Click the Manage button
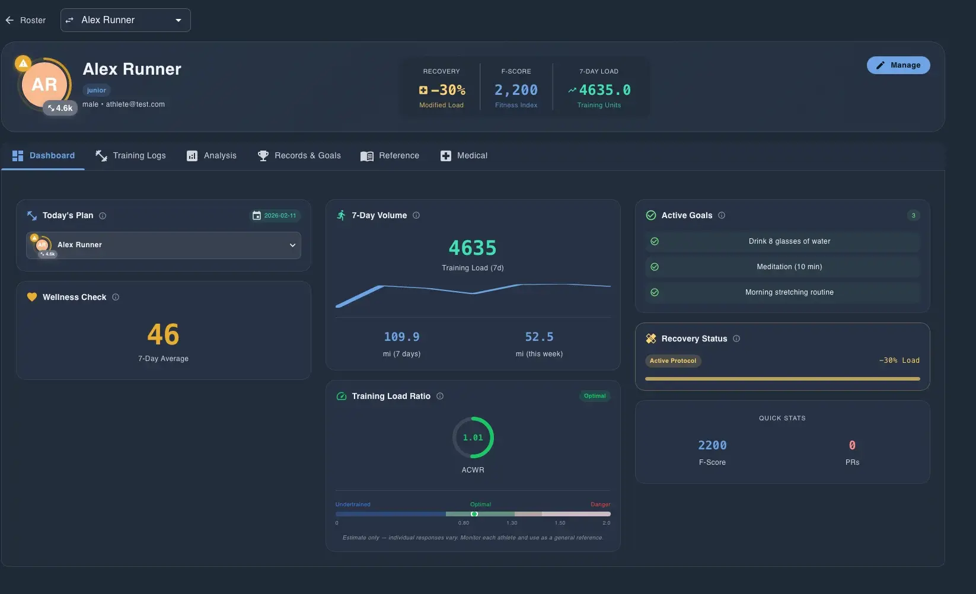Viewport: 976px width, 594px height. pos(898,65)
